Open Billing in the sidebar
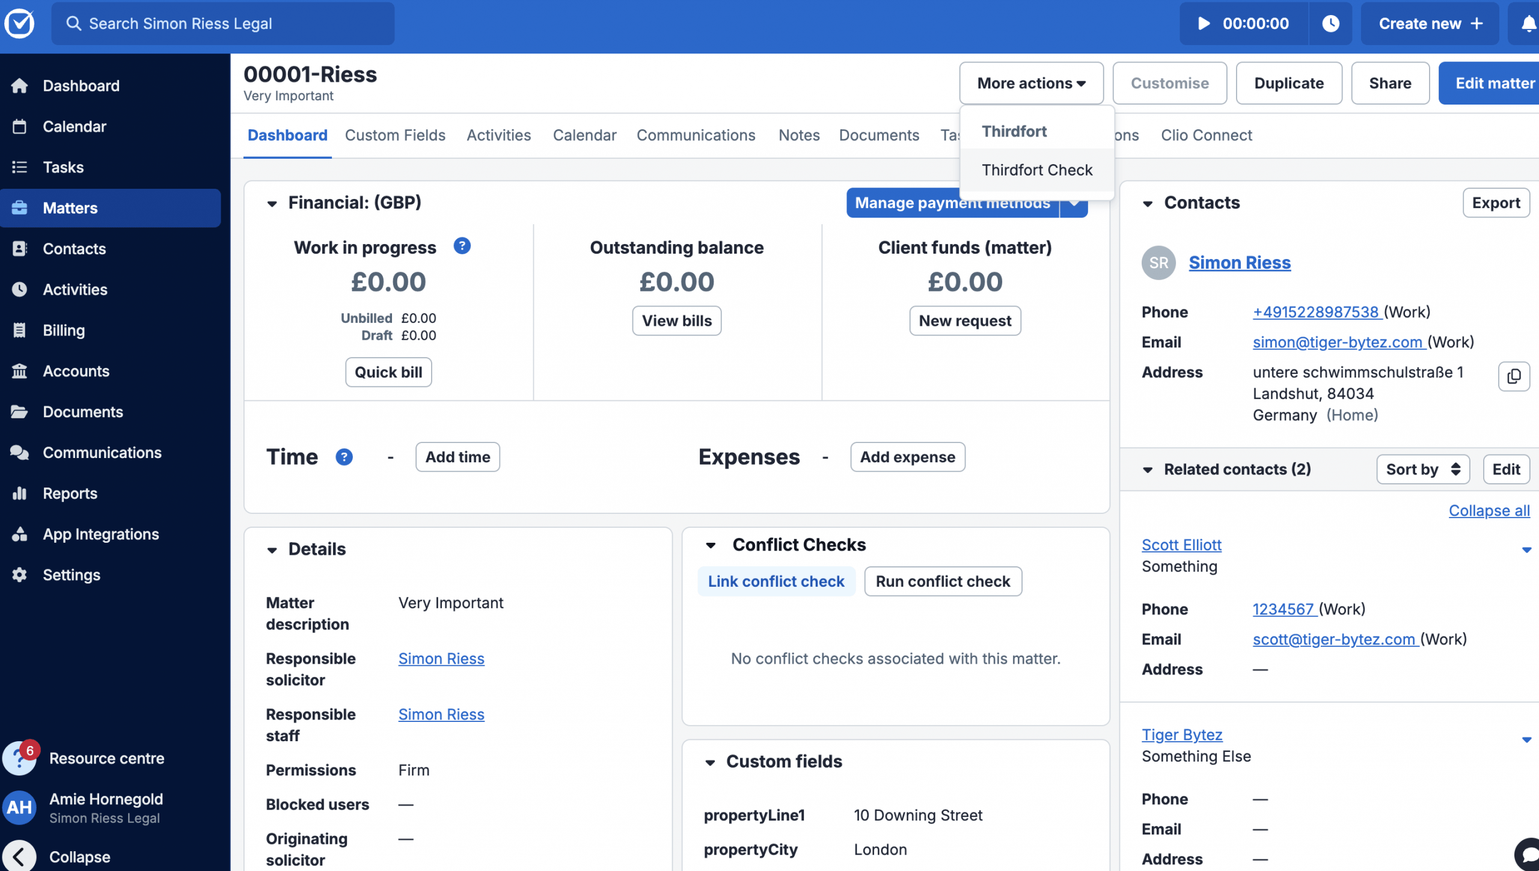The height and width of the screenshot is (871, 1539). pyautogui.click(x=64, y=330)
